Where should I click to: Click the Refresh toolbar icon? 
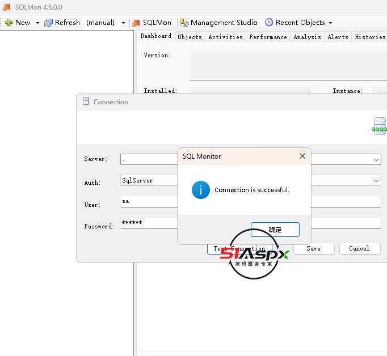pos(49,23)
